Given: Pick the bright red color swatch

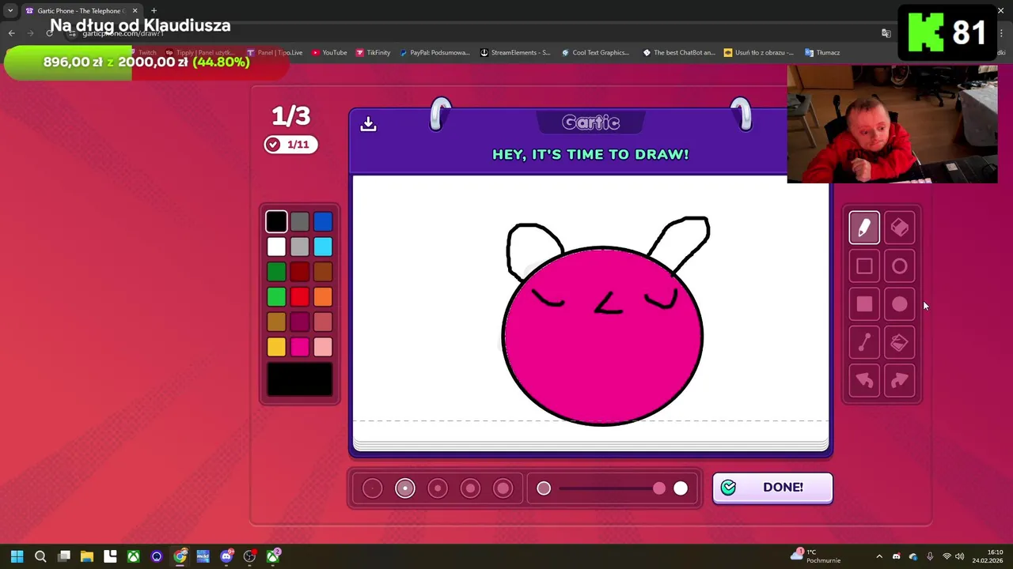Looking at the screenshot, I should (299, 297).
